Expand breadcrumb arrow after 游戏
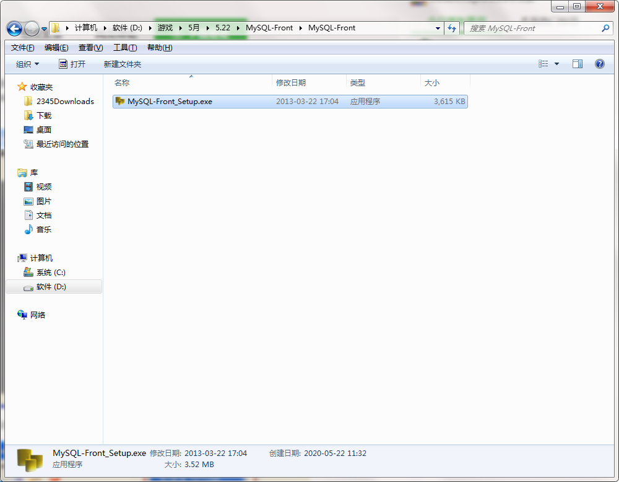 pos(180,28)
